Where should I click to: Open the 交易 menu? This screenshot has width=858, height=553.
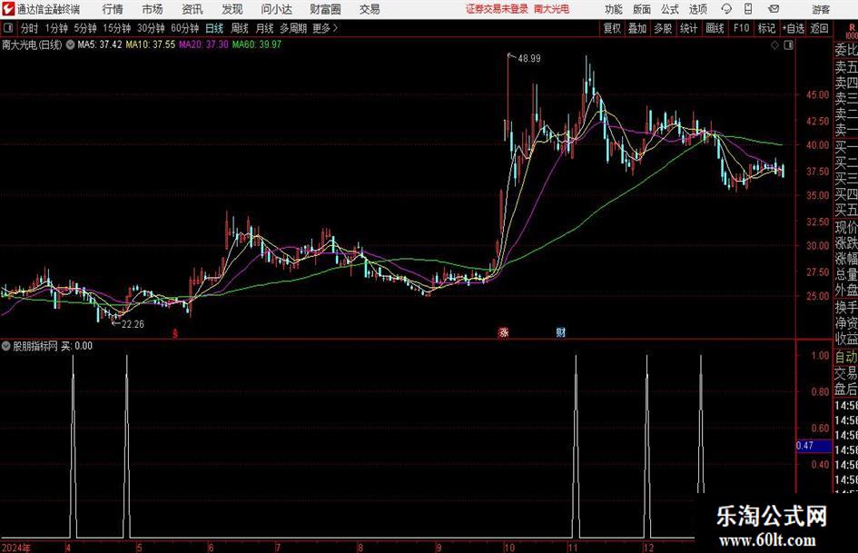point(370,9)
